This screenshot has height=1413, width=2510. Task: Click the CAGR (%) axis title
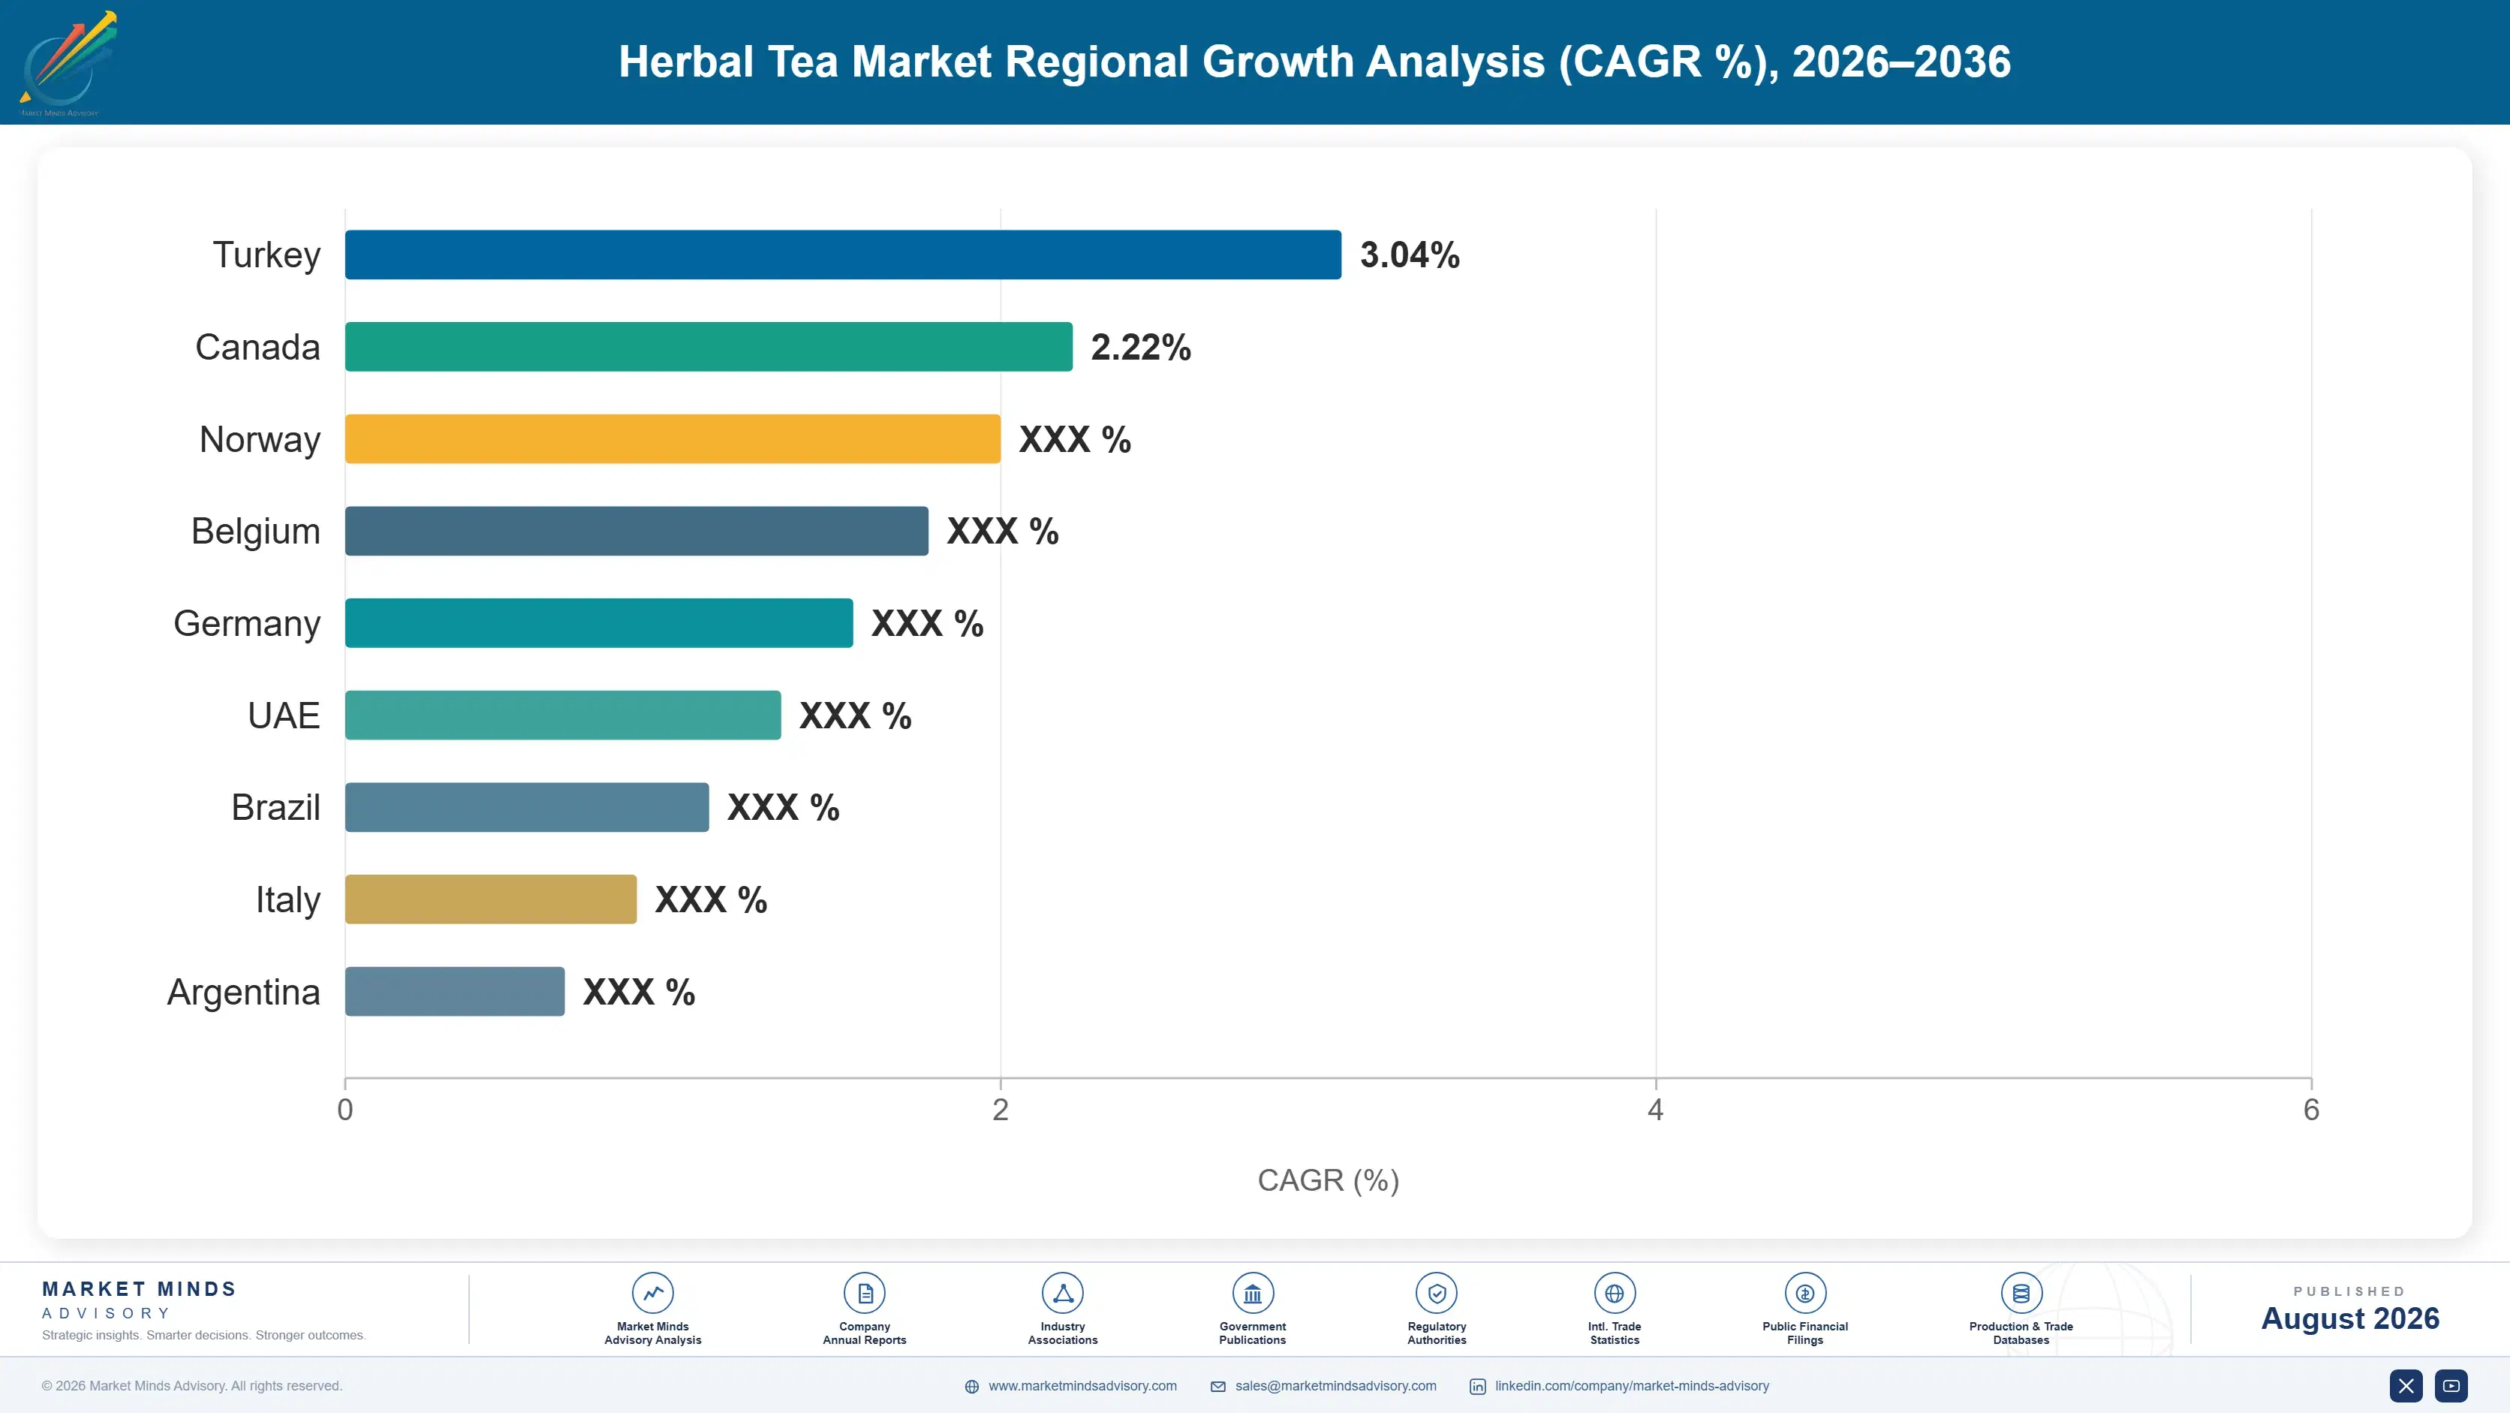point(1328,1180)
